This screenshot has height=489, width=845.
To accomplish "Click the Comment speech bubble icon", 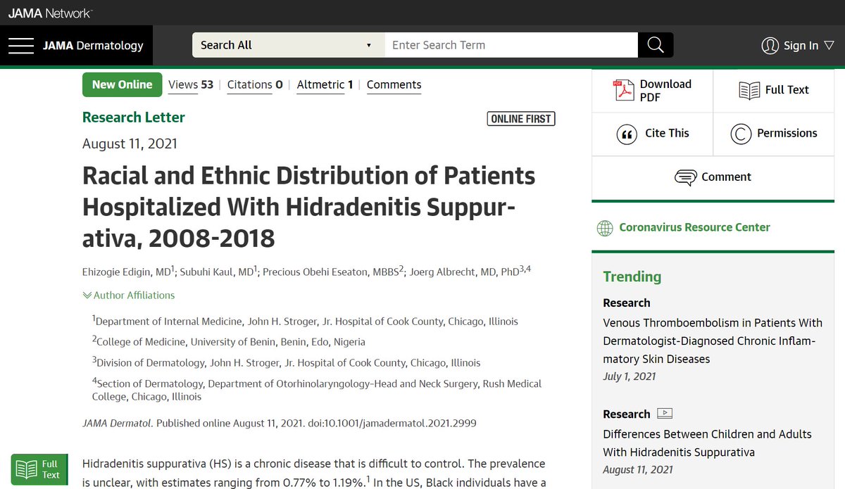I will [x=686, y=177].
